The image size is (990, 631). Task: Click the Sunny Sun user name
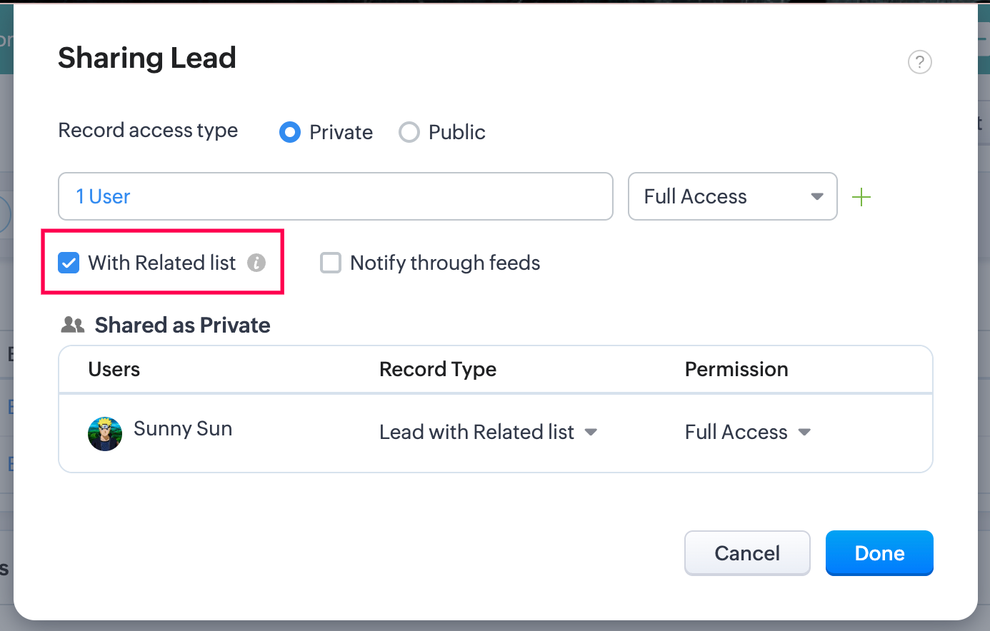tap(183, 428)
